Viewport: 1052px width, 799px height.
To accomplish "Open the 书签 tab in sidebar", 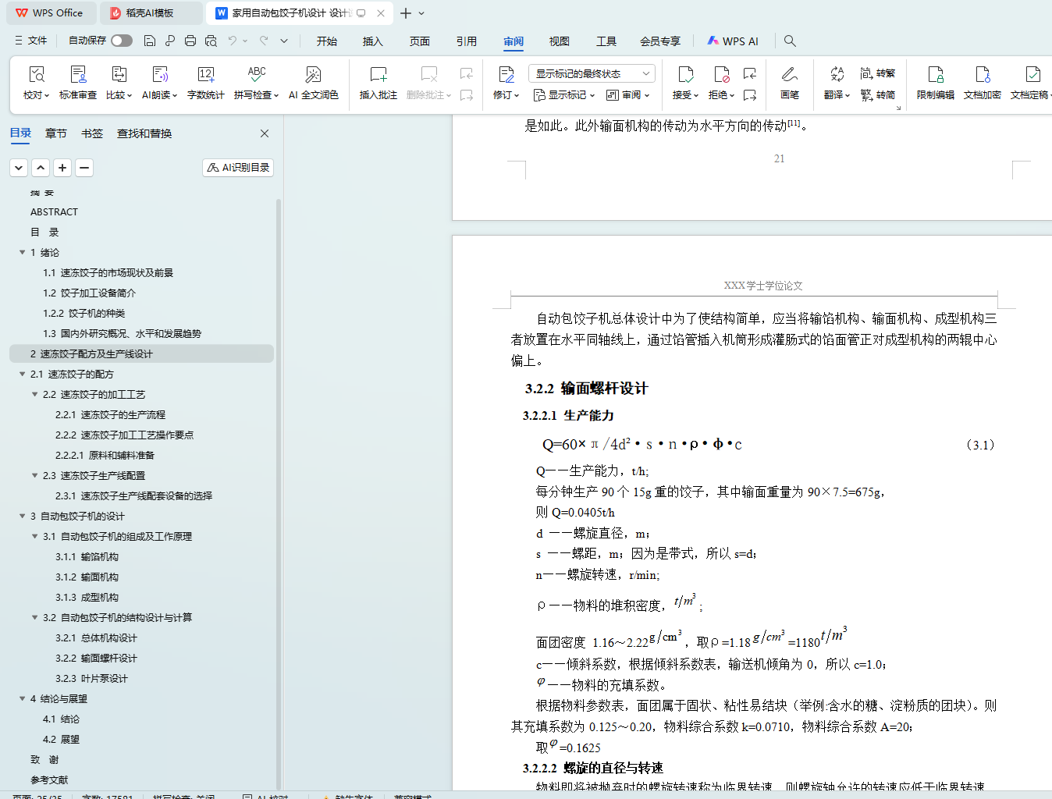I will click(x=92, y=133).
